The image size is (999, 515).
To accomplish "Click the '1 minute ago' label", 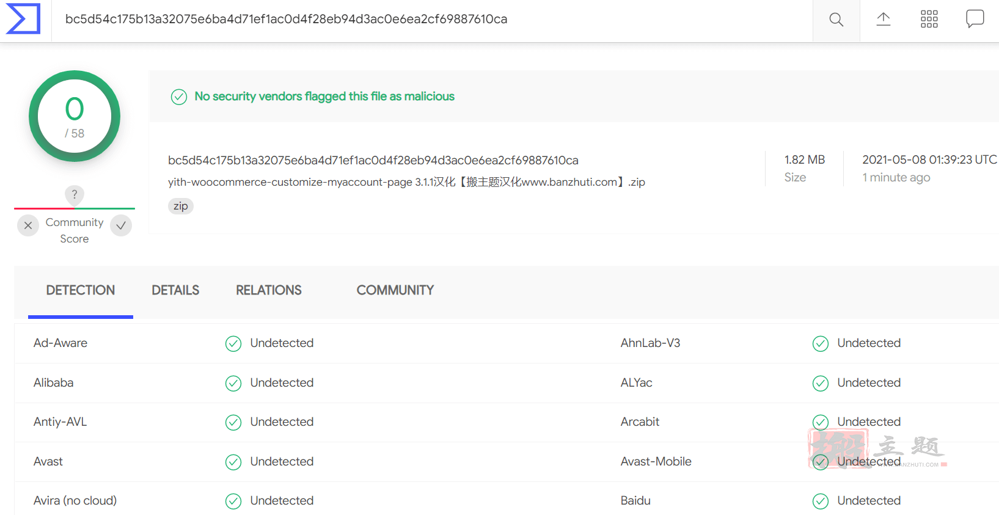I will [x=896, y=177].
